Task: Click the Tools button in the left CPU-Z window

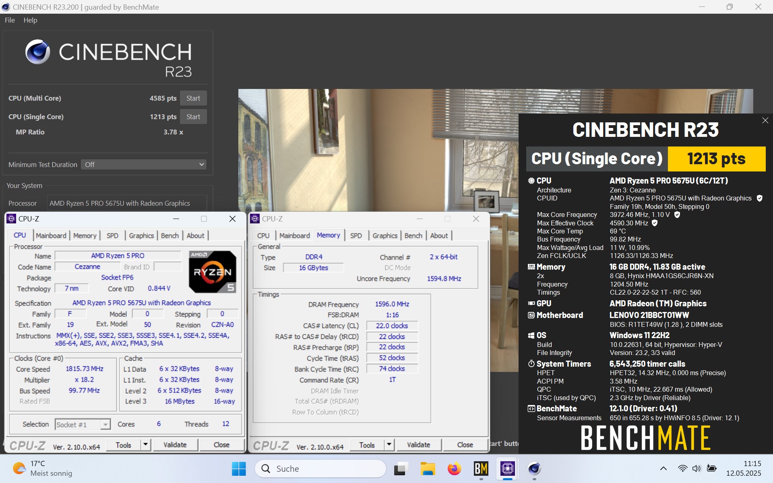Action: point(123,445)
